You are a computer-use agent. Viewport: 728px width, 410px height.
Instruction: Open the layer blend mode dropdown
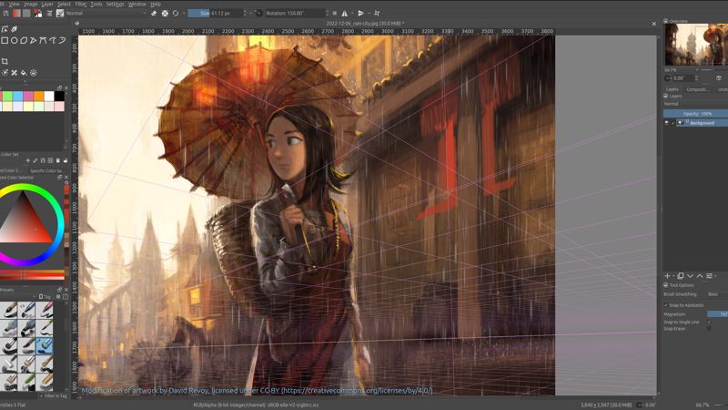pos(695,104)
